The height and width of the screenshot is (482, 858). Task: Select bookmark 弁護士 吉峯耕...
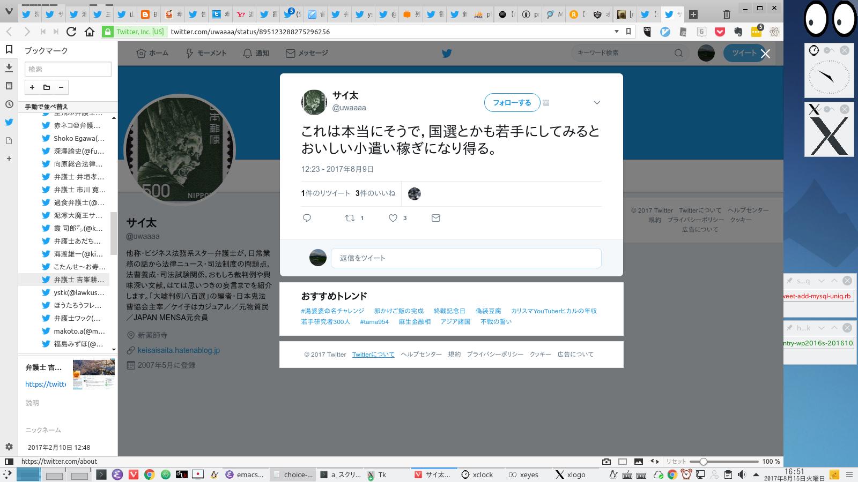coord(64,280)
